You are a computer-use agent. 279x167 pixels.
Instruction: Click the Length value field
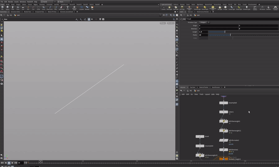(203, 32)
